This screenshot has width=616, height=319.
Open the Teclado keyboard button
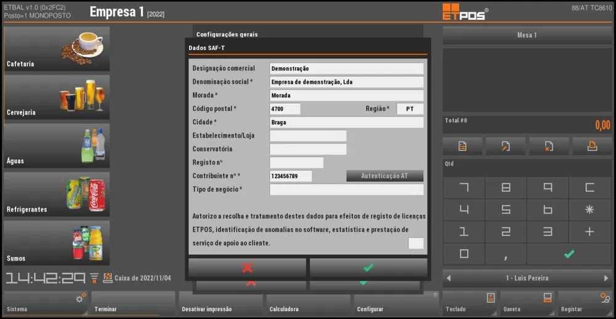470,303
